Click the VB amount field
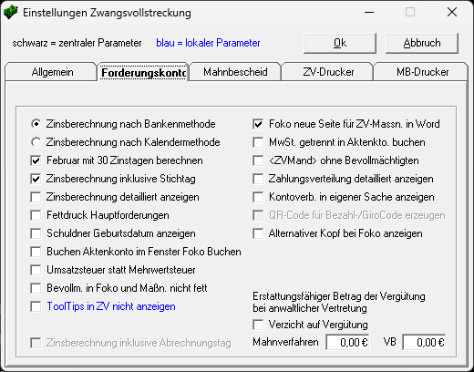 click(x=424, y=342)
